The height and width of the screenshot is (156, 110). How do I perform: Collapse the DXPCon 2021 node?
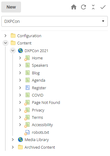[13, 51]
